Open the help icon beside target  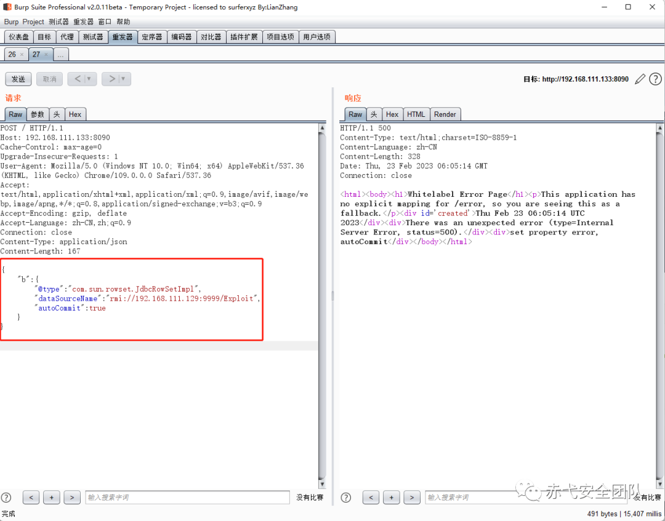pyautogui.click(x=655, y=79)
